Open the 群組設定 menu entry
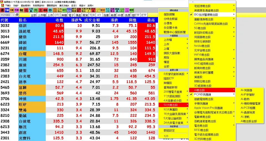Image resolution: width=266 pixels, height=141 pixels. click(x=174, y=131)
